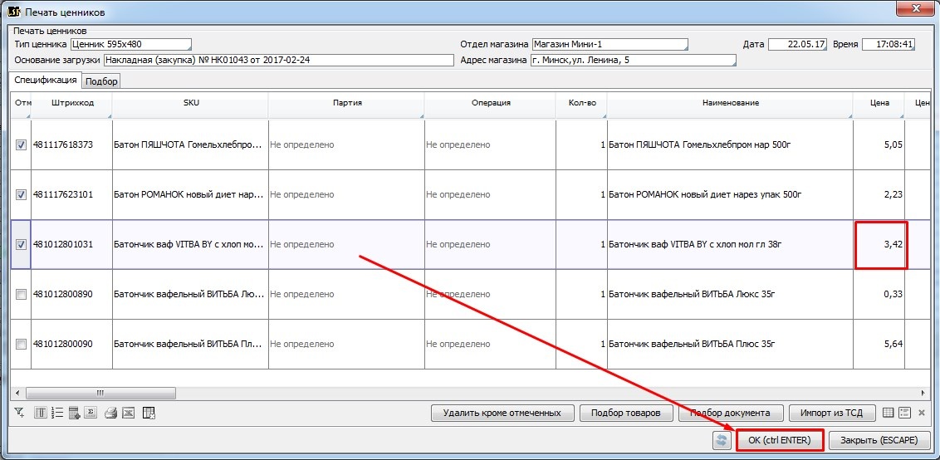Click the add filter funnel icon

(x=20, y=413)
